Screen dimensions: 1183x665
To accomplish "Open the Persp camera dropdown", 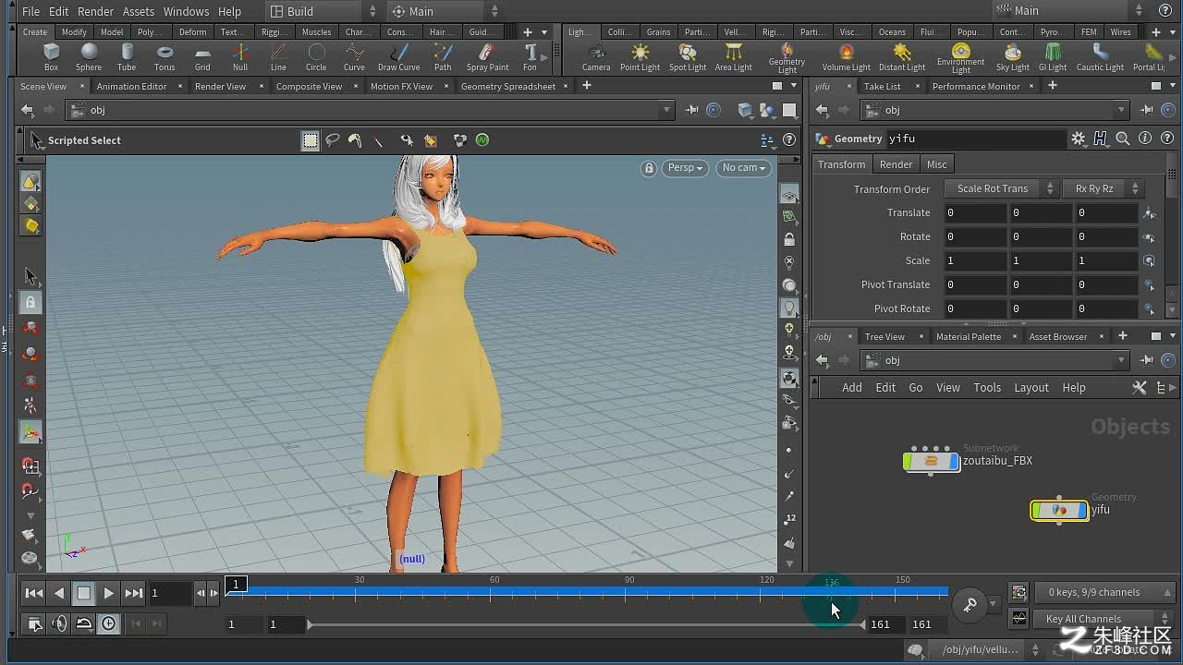I will tap(685, 168).
